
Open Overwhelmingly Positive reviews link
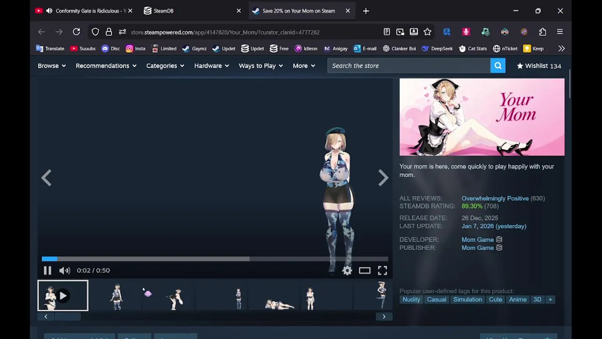coord(495,198)
